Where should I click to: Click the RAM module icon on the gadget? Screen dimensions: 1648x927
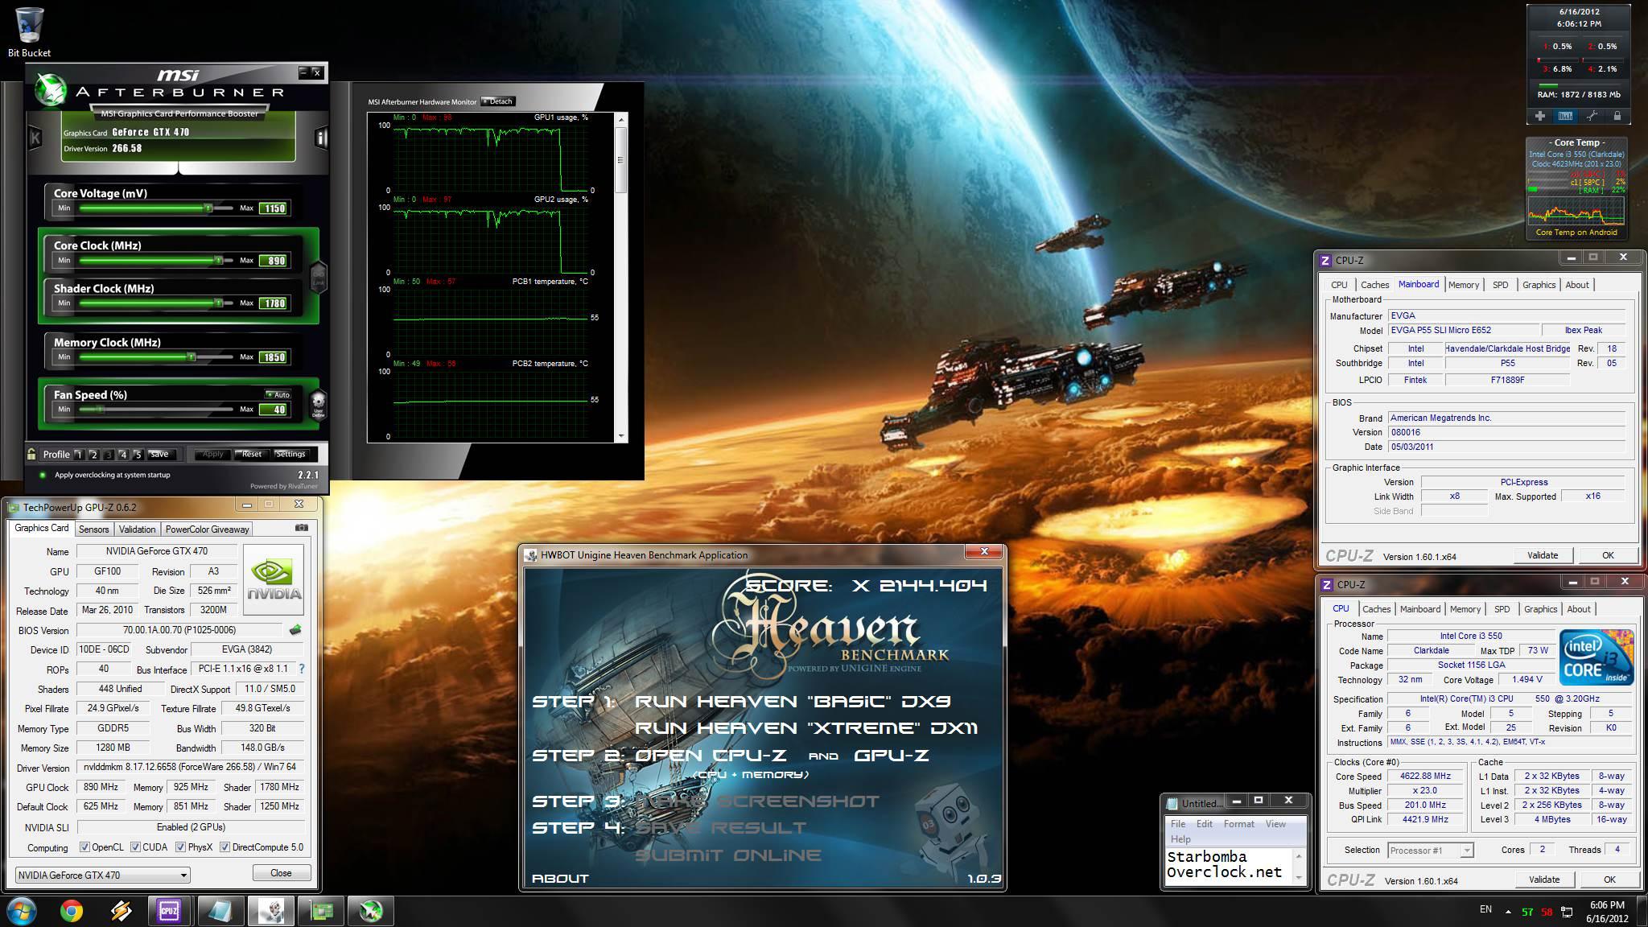[1565, 116]
